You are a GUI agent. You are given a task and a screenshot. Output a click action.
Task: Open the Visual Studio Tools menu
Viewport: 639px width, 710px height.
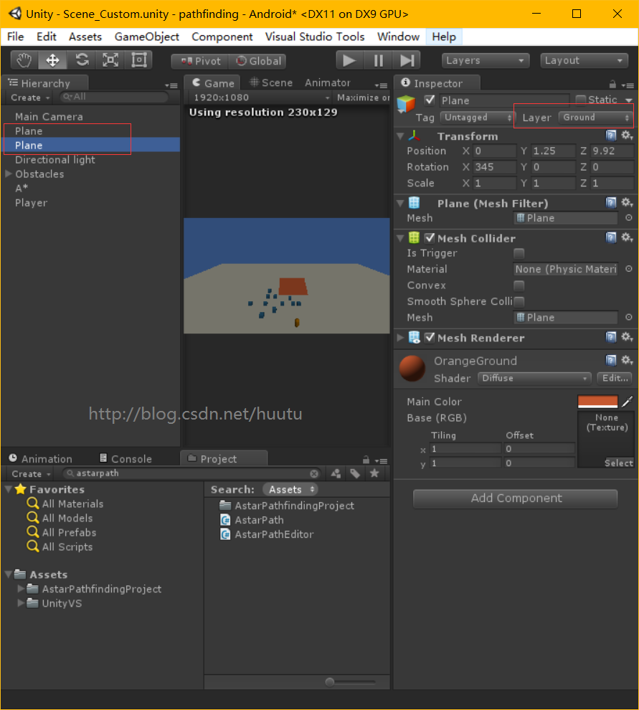click(x=315, y=37)
